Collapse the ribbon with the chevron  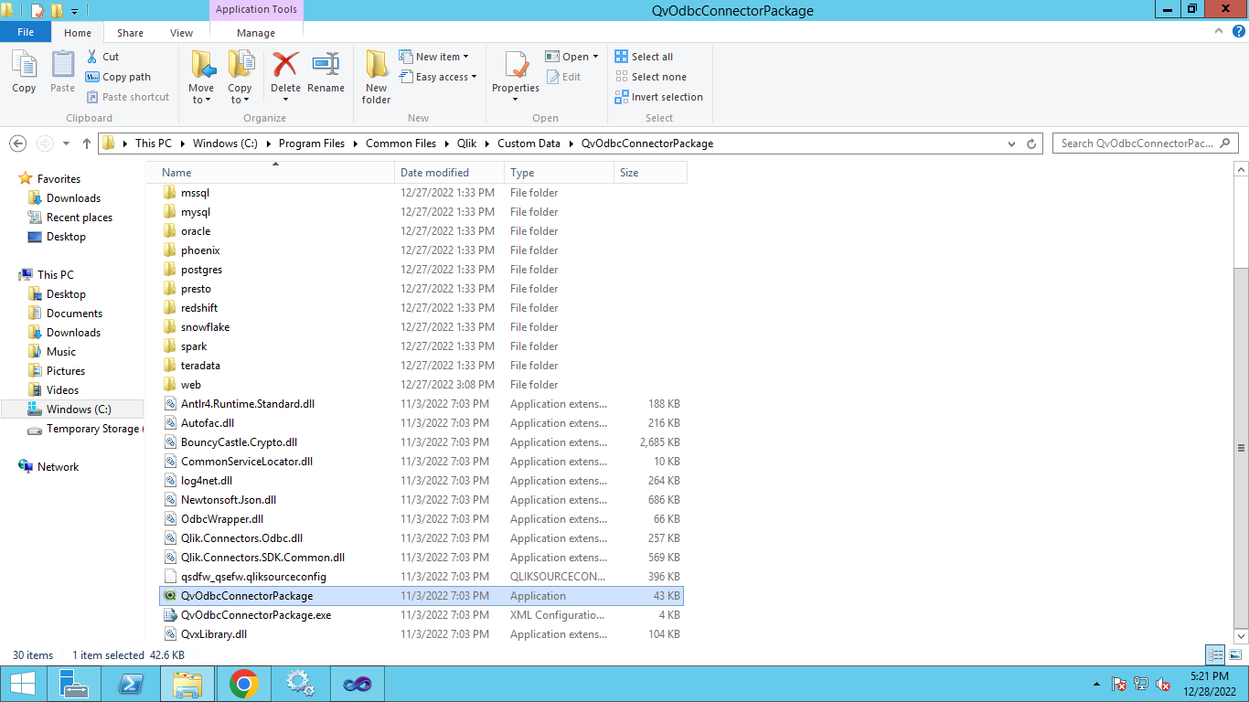coord(1217,31)
